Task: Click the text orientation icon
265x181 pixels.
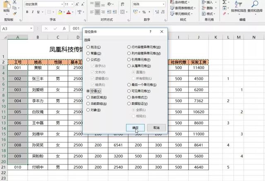Action: (109, 4)
